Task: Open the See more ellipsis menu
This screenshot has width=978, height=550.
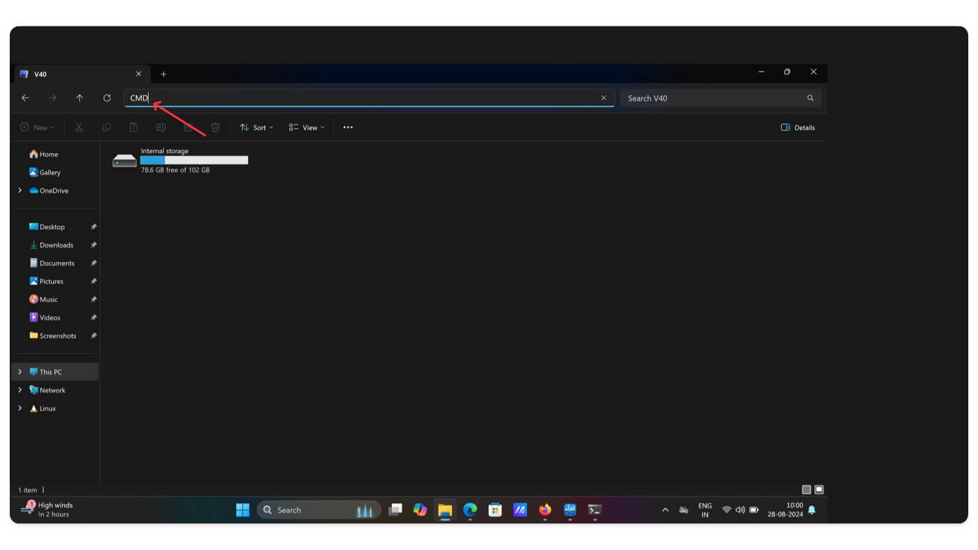Action: tap(348, 127)
